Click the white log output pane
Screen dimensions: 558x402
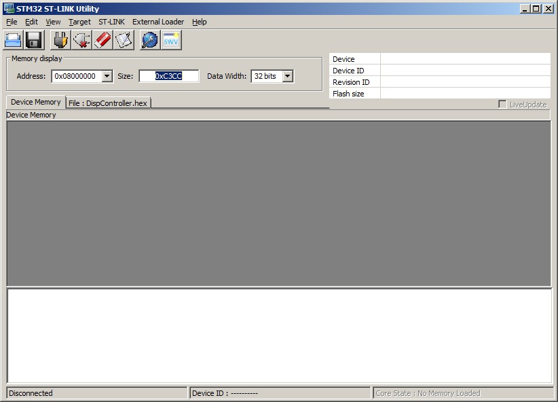point(280,335)
